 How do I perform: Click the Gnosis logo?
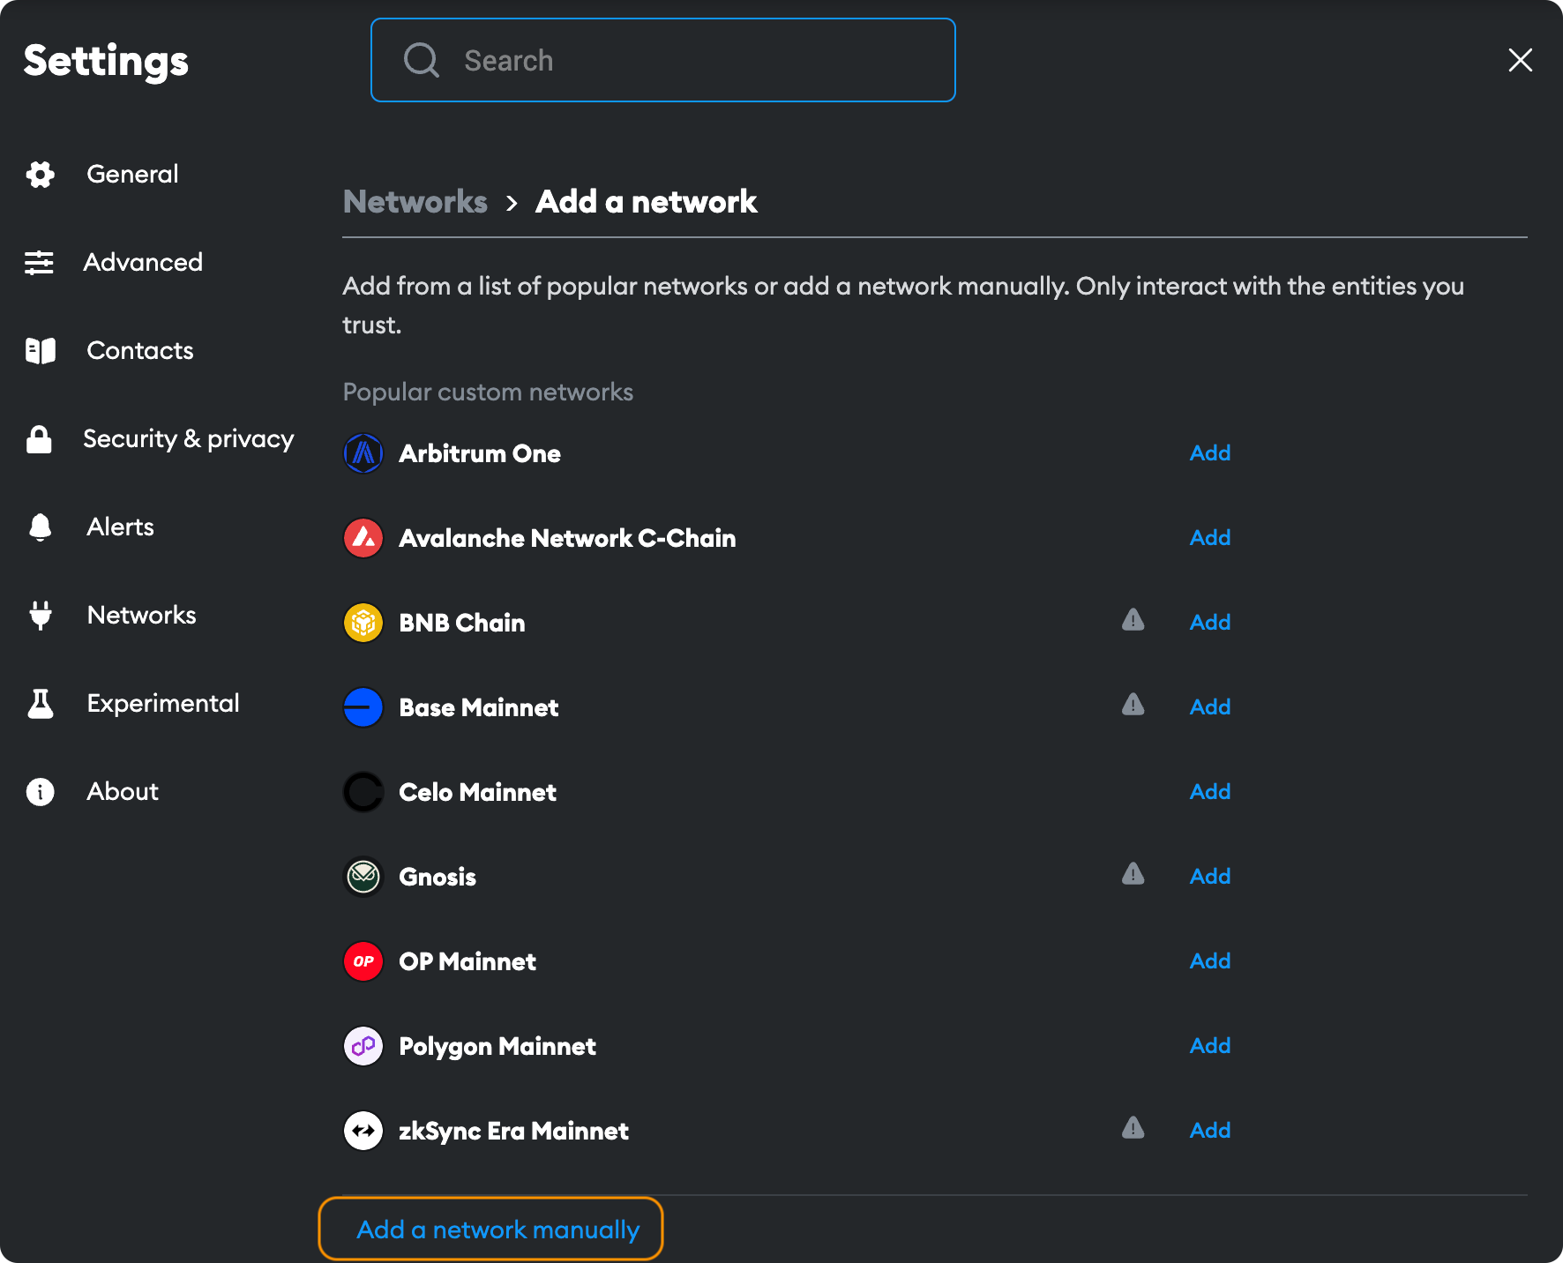363,877
